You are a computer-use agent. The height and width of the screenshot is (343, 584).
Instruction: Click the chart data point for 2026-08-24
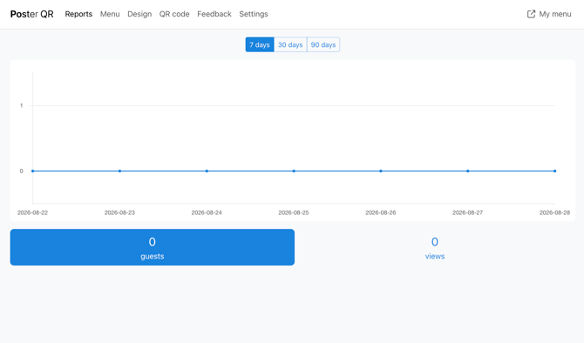click(x=207, y=171)
